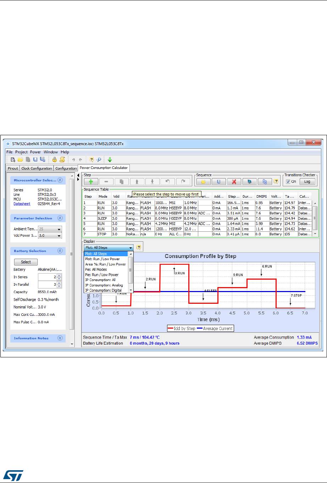Switch to the Pinout tab

(13, 168)
